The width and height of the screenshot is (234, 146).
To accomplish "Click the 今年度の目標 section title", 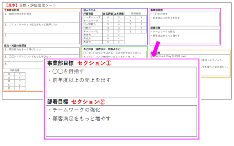I will pyautogui.click(x=11, y=10).
